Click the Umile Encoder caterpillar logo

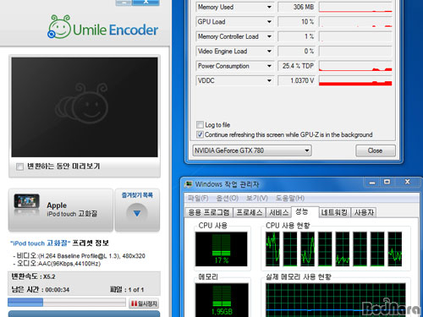[x=59, y=27]
